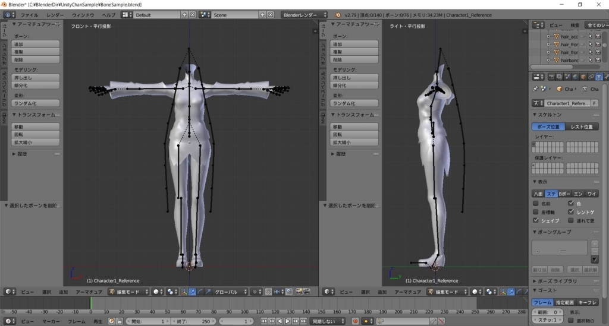Open the 同期しない sync dropdown in timeline
The image size is (609, 326).
coord(328,321)
